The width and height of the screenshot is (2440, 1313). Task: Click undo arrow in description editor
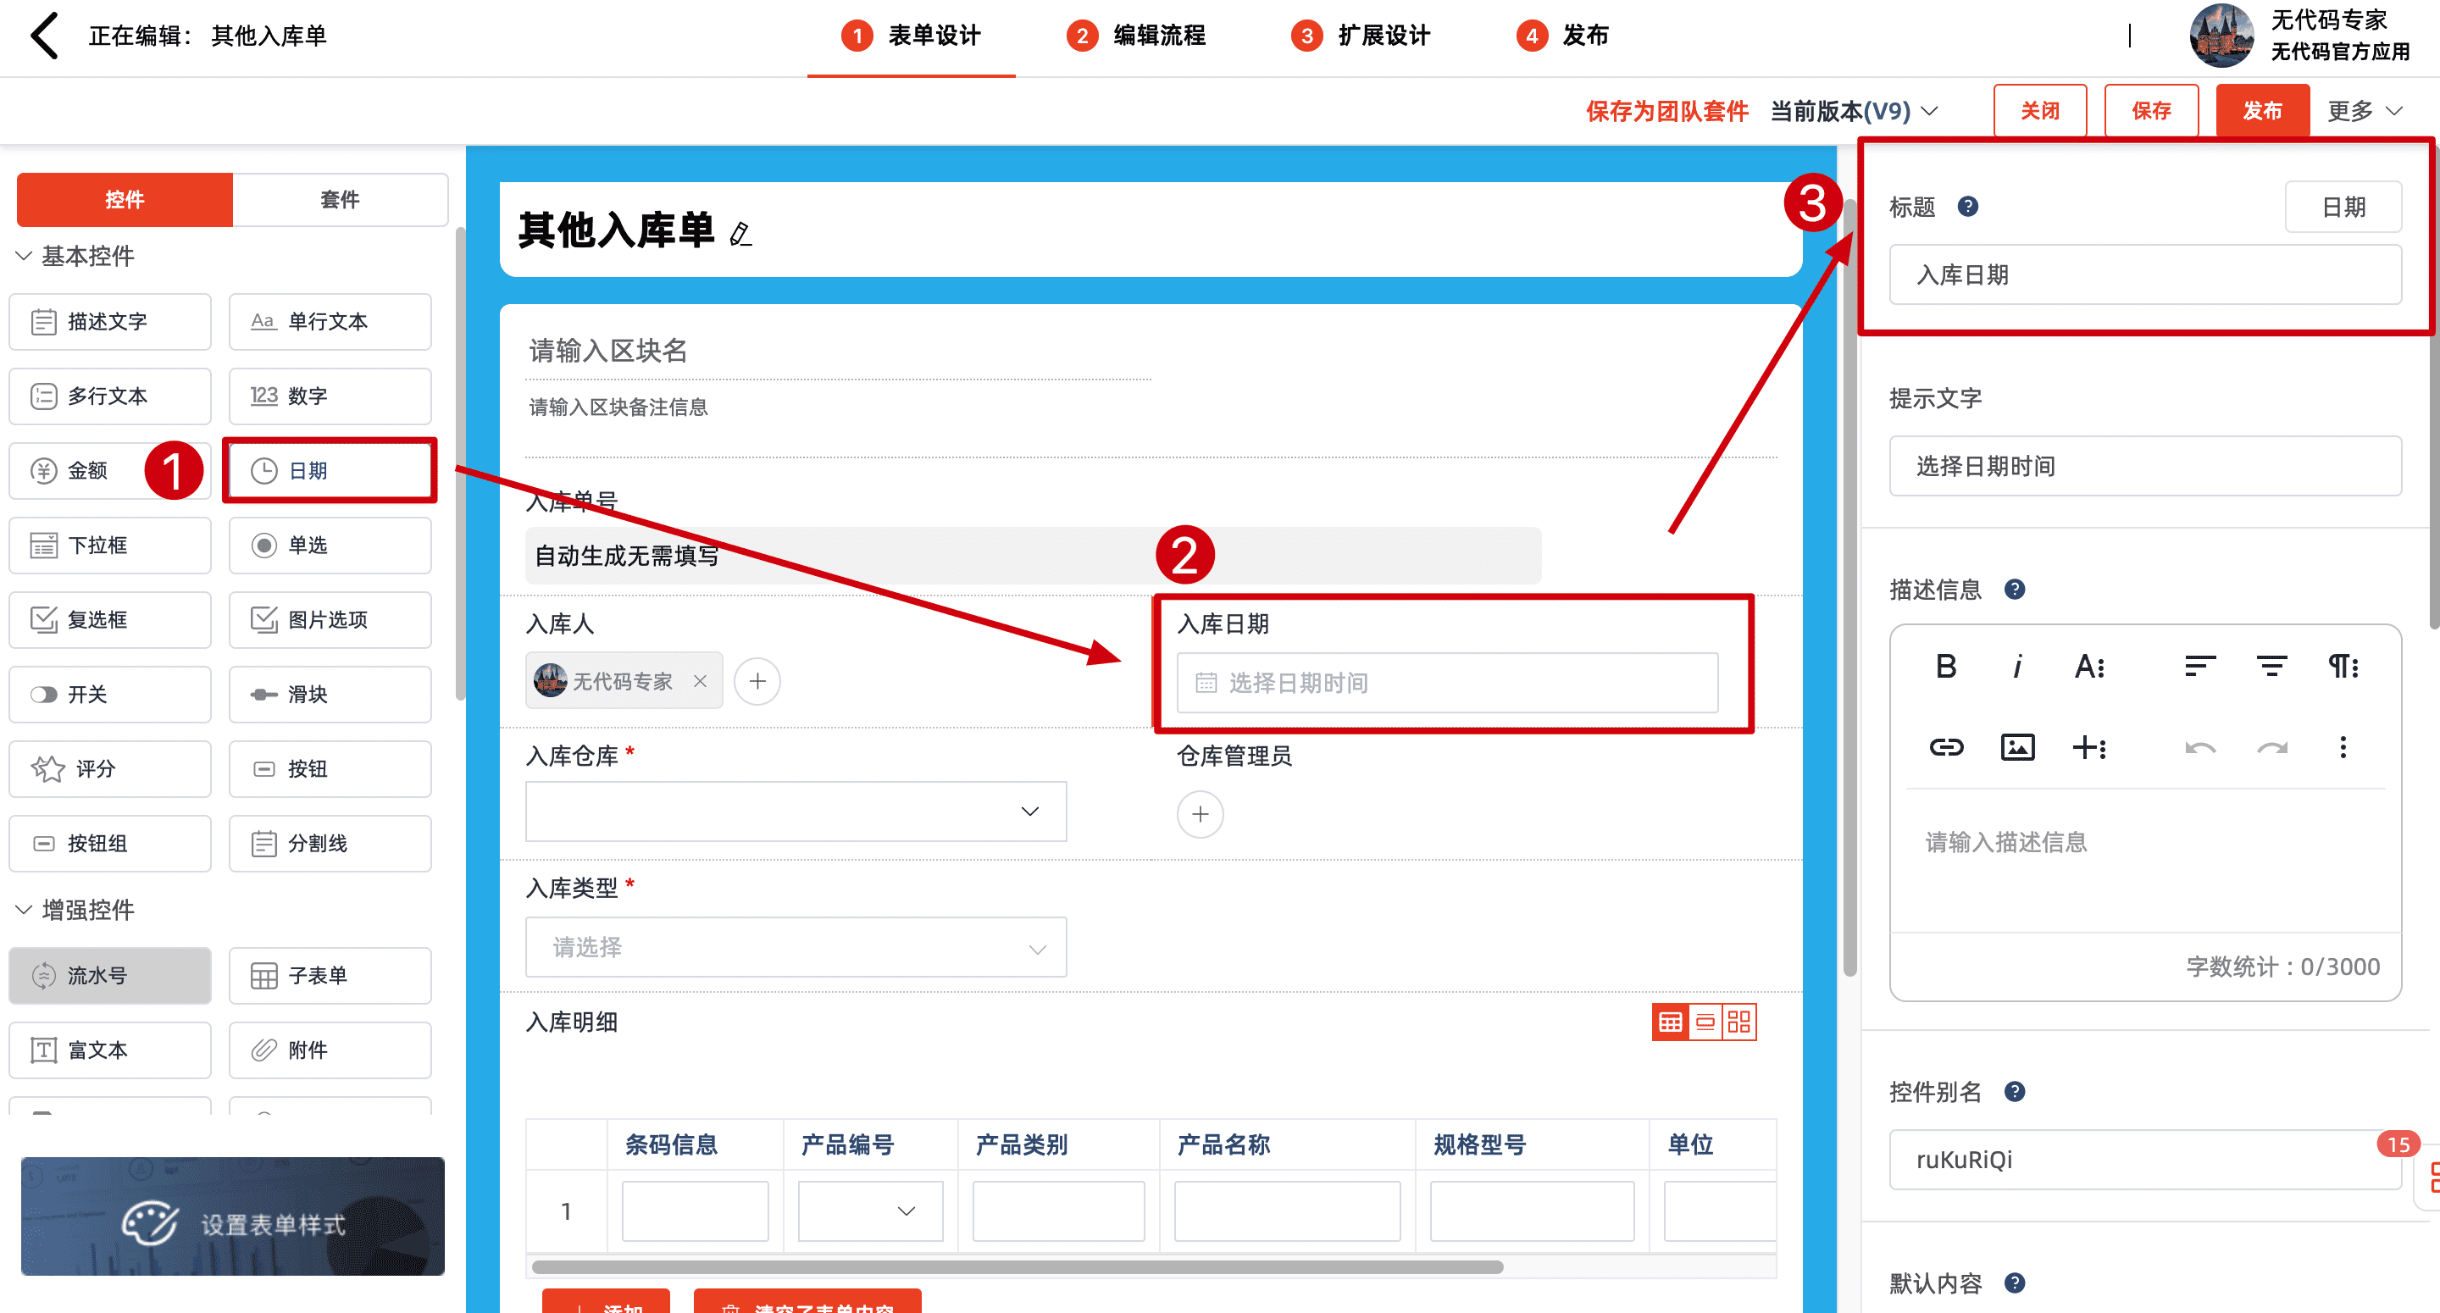(2199, 747)
